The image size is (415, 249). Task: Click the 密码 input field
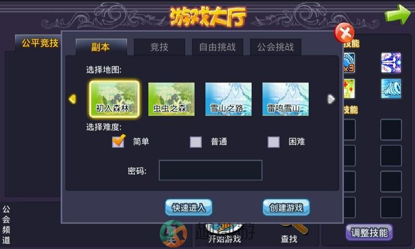[x=211, y=170]
